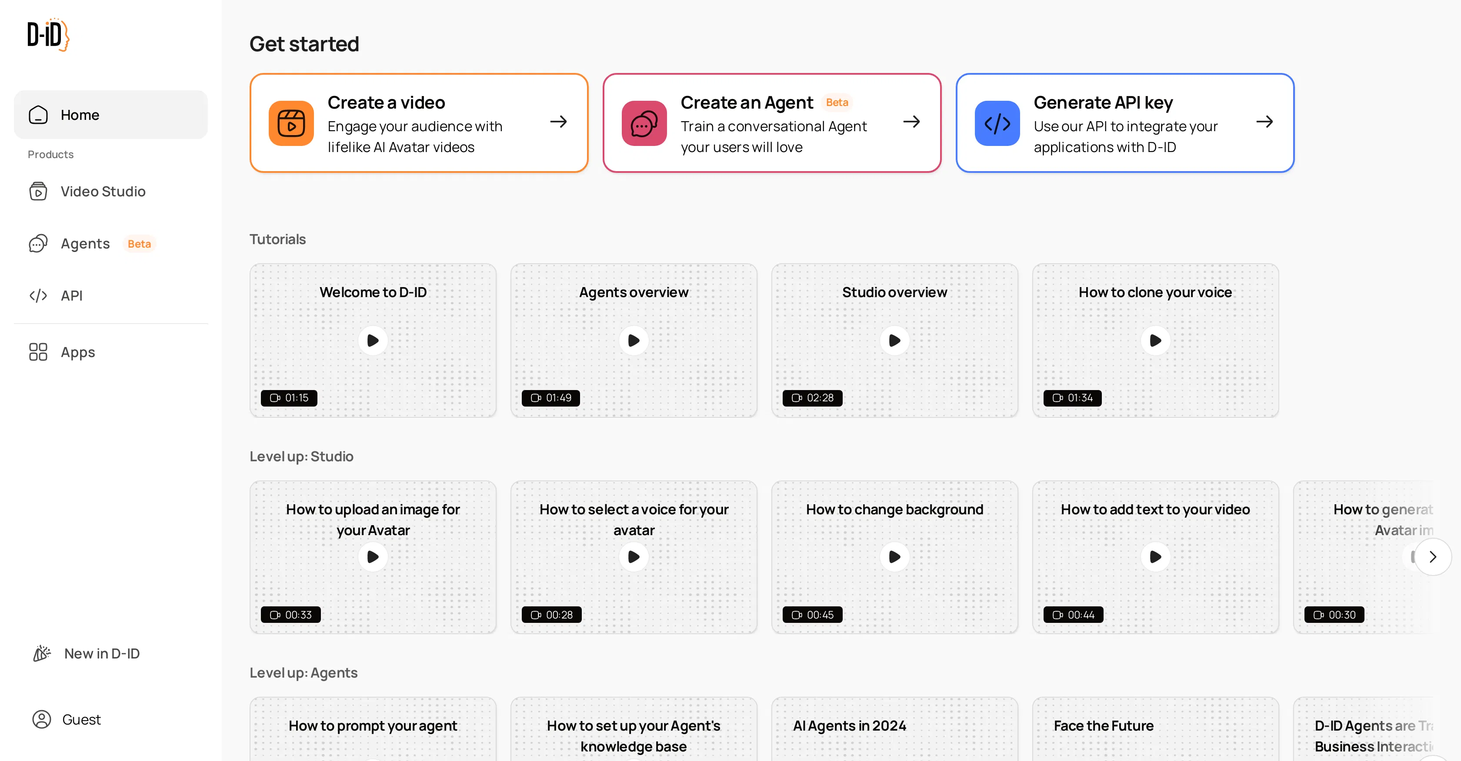Open Video Studio from the sidebar
The image size is (1461, 761).
(x=103, y=192)
